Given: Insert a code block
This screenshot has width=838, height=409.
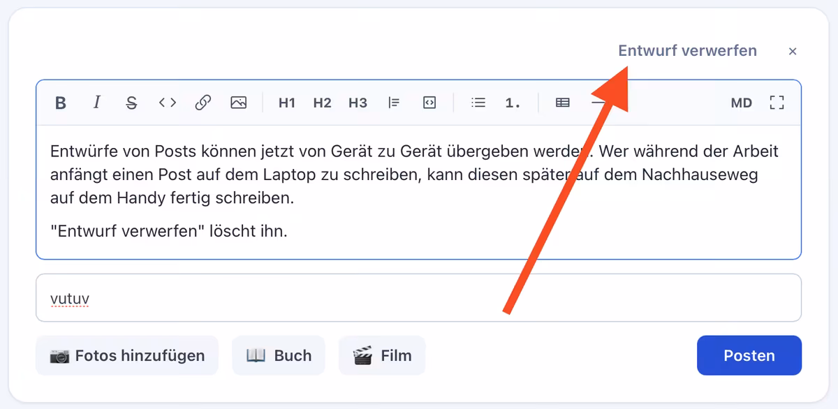Looking at the screenshot, I should (x=429, y=103).
